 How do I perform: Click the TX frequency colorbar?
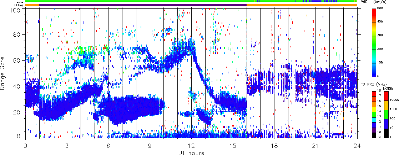coord(374,114)
